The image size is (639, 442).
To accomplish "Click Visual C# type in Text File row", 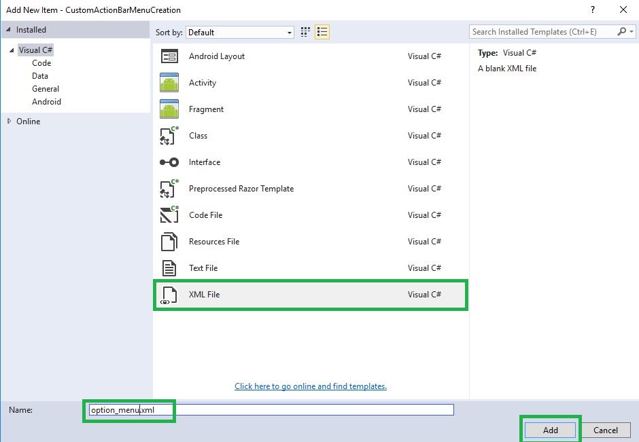I will tap(424, 268).
